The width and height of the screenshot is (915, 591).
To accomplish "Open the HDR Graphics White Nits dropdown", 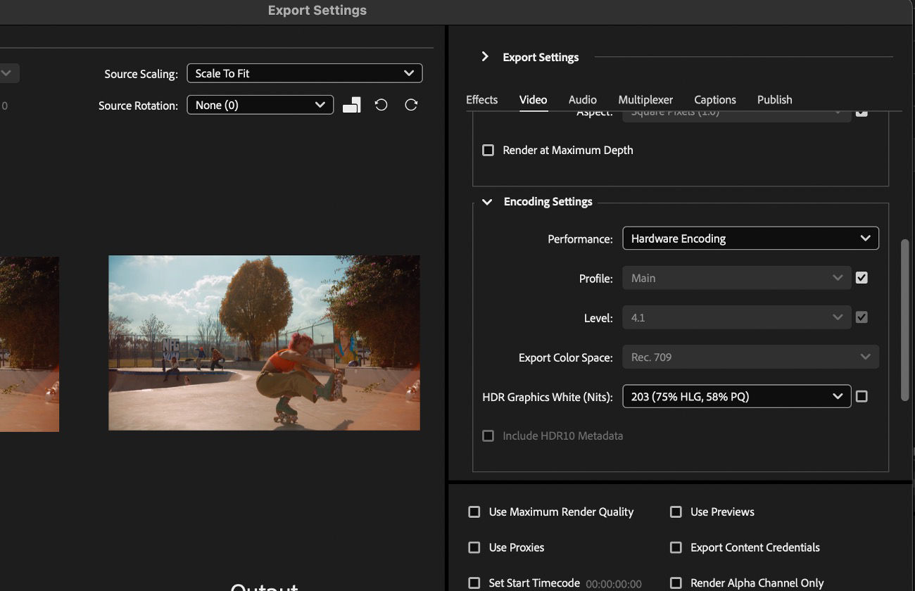I will click(x=736, y=396).
